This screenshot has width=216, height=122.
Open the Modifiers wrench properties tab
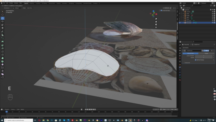click(180, 67)
